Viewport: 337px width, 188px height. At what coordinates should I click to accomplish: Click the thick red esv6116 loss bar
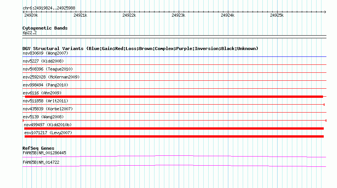tap(174, 97)
